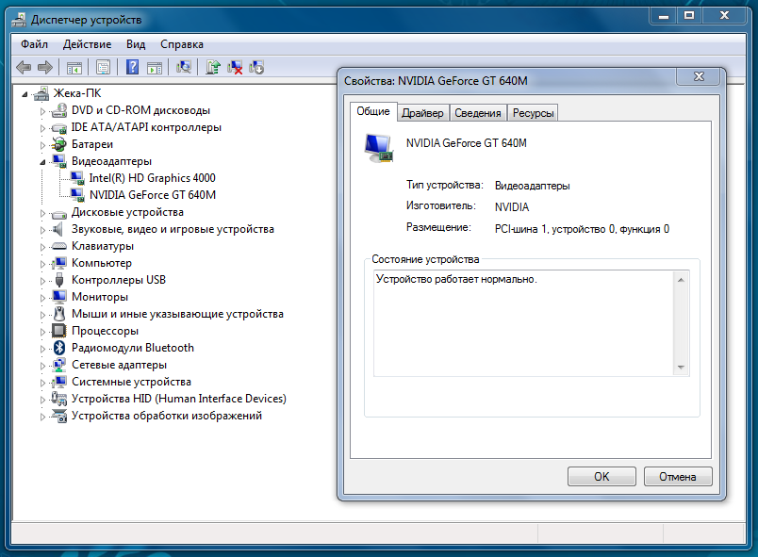
Task: Expand the Устройства HID node
Action: [x=42, y=400]
